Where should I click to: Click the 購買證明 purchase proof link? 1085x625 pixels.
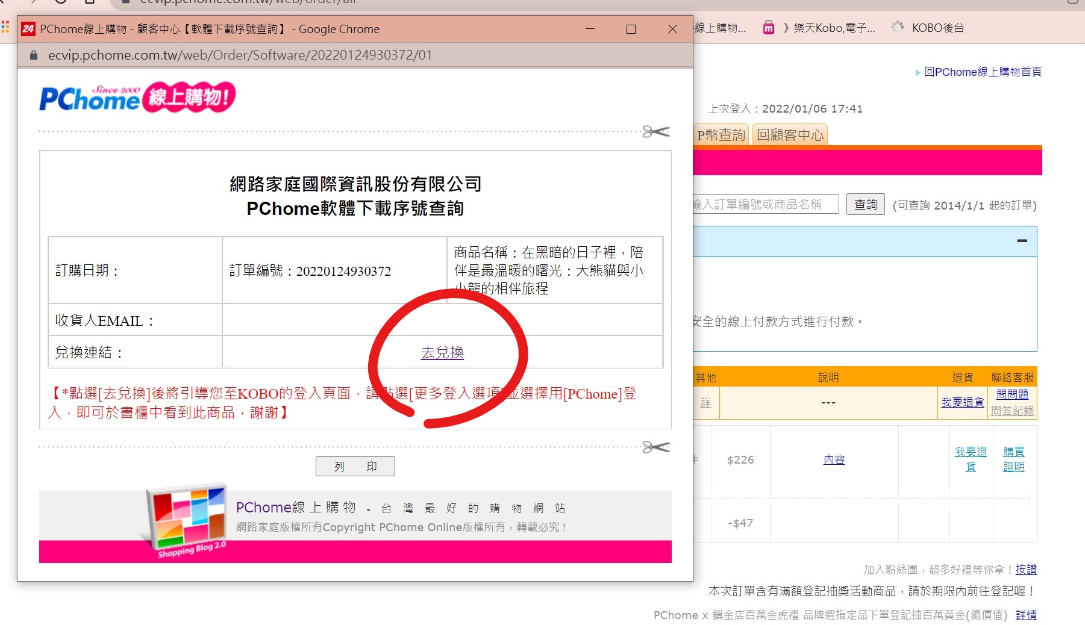1013,459
